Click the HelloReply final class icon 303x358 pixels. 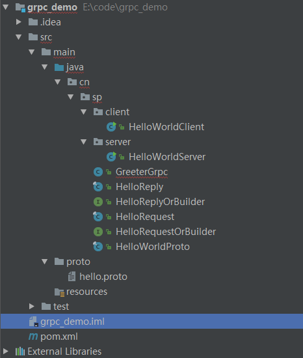98,187
